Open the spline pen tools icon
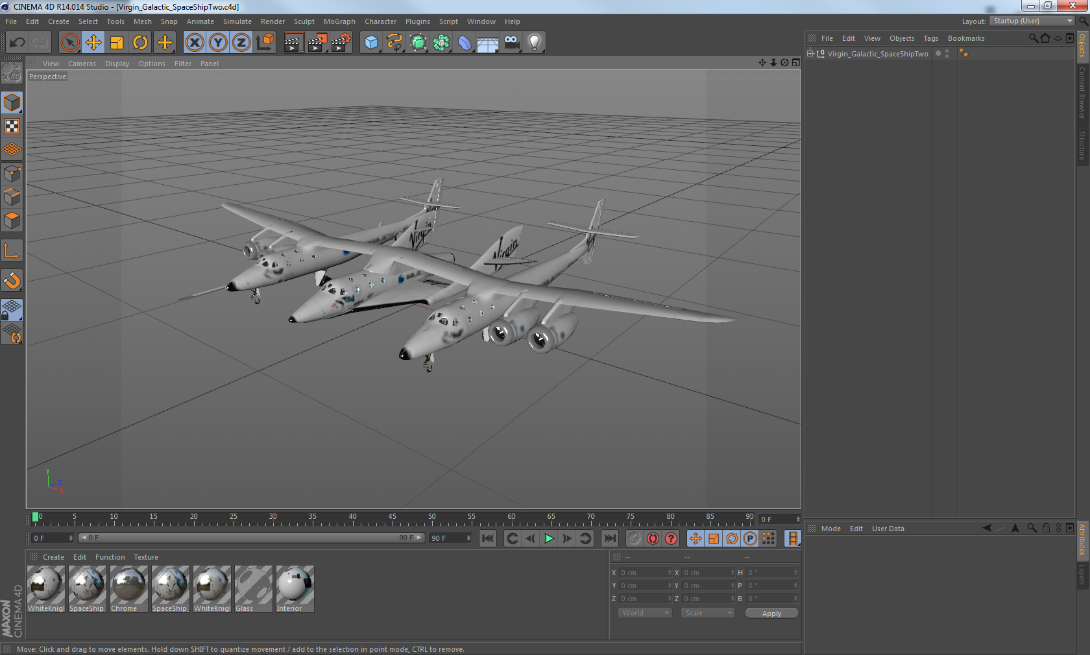Viewport: 1090px width, 655px height. [x=394, y=43]
